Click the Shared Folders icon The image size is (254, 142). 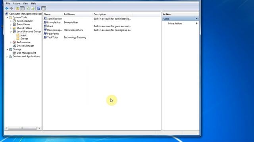[x=14, y=28]
